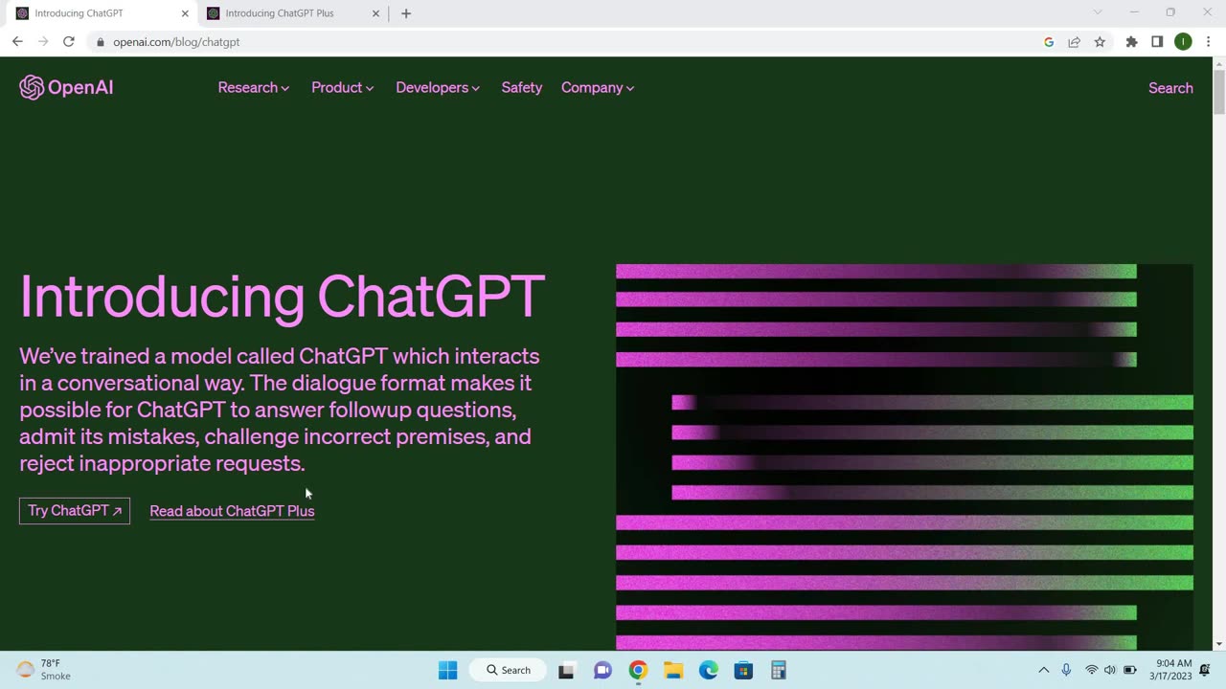Click Search in the site header
The image size is (1226, 689).
(1170, 88)
